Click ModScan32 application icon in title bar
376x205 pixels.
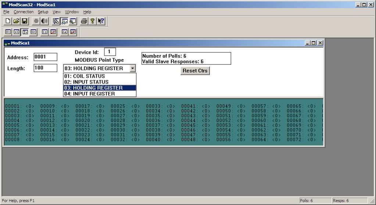pyautogui.click(x=5, y=4)
